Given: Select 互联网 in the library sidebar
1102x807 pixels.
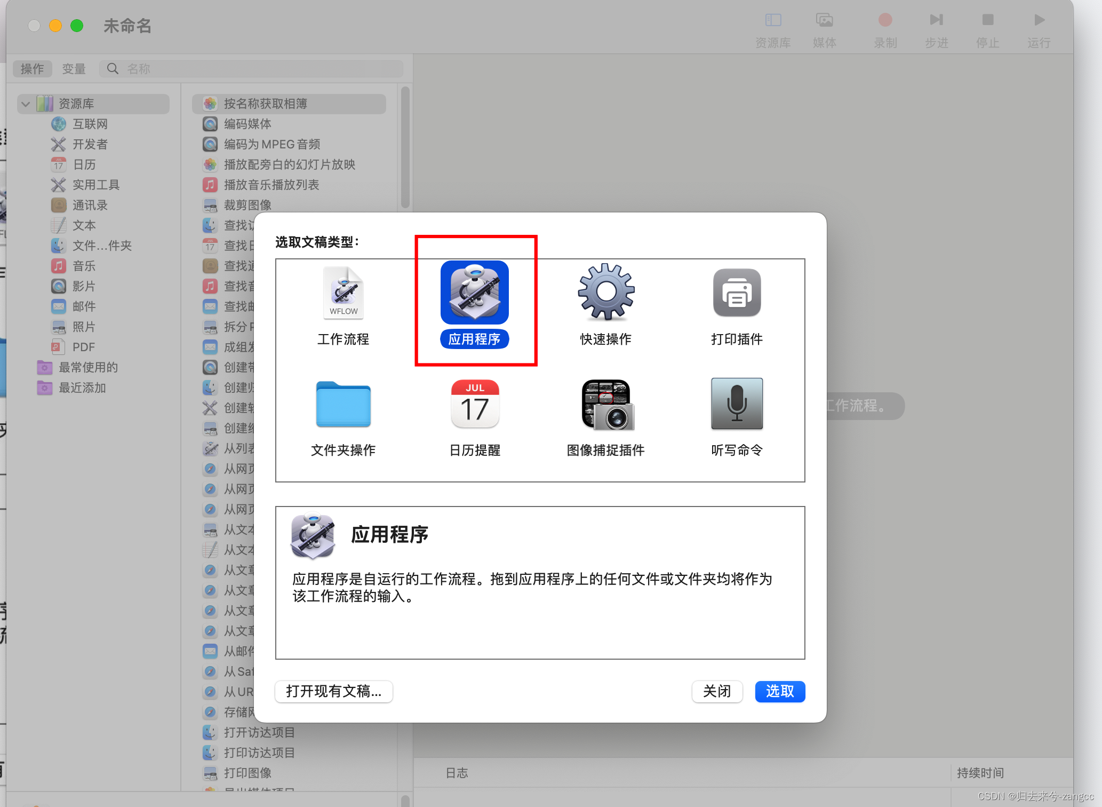Looking at the screenshot, I should 90,124.
